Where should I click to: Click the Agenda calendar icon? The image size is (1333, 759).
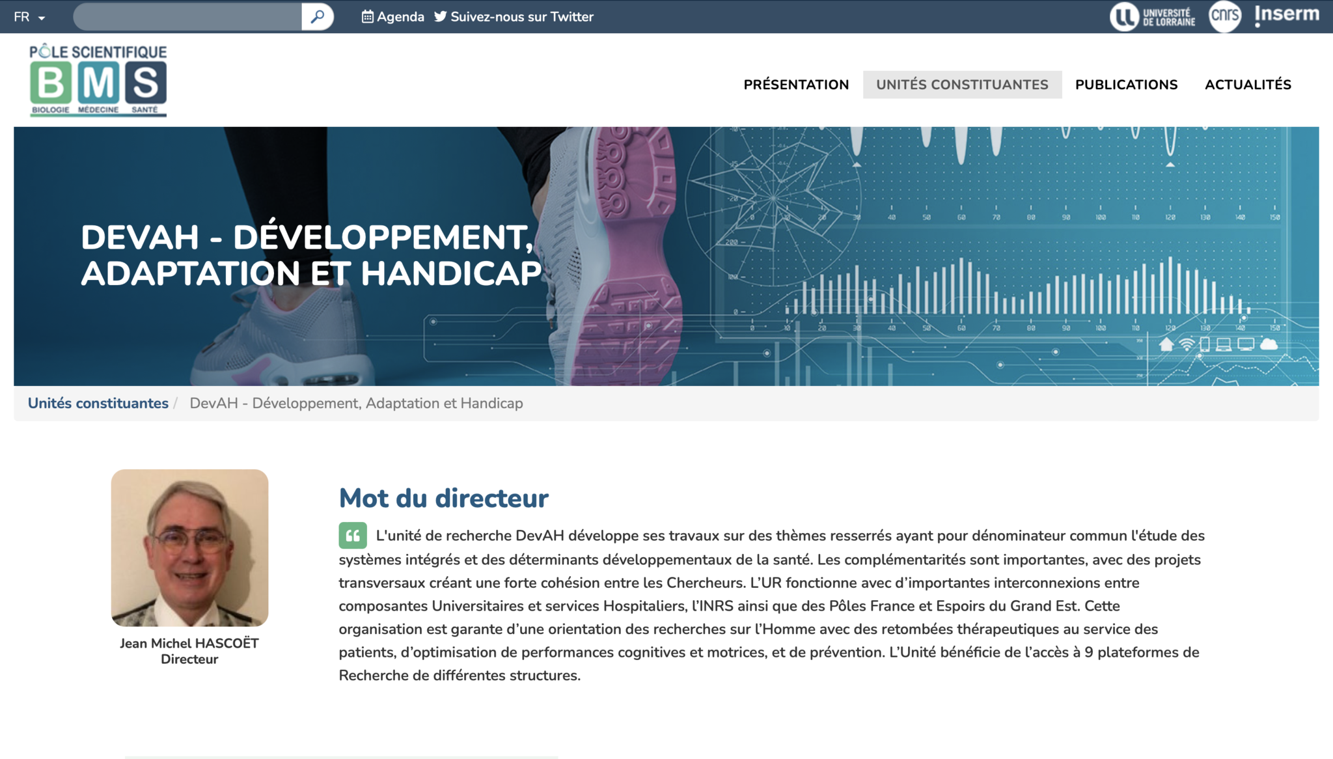[x=368, y=17]
